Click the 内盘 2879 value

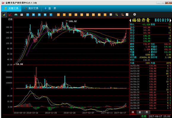[x=168, y=63]
